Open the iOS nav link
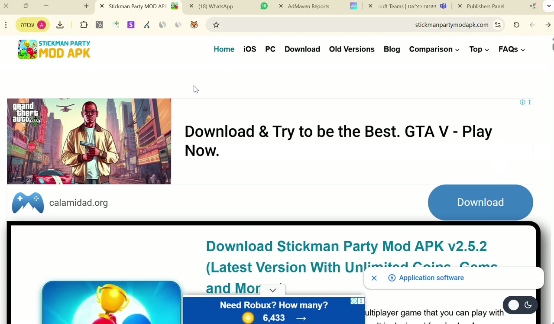Screen dimensions: 554x324 [x=249, y=49]
